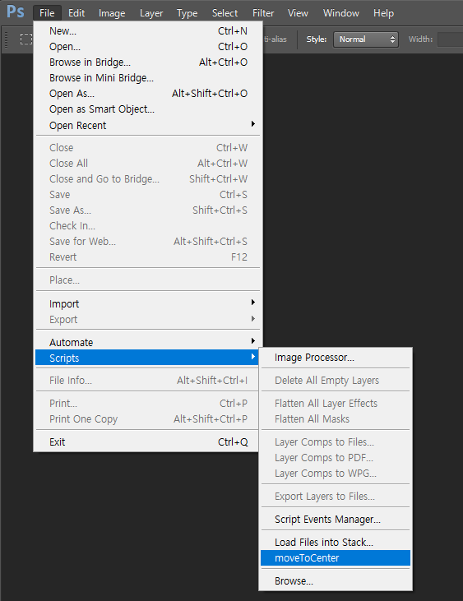
Task: Expand the Import submenu
Action: 148,303
